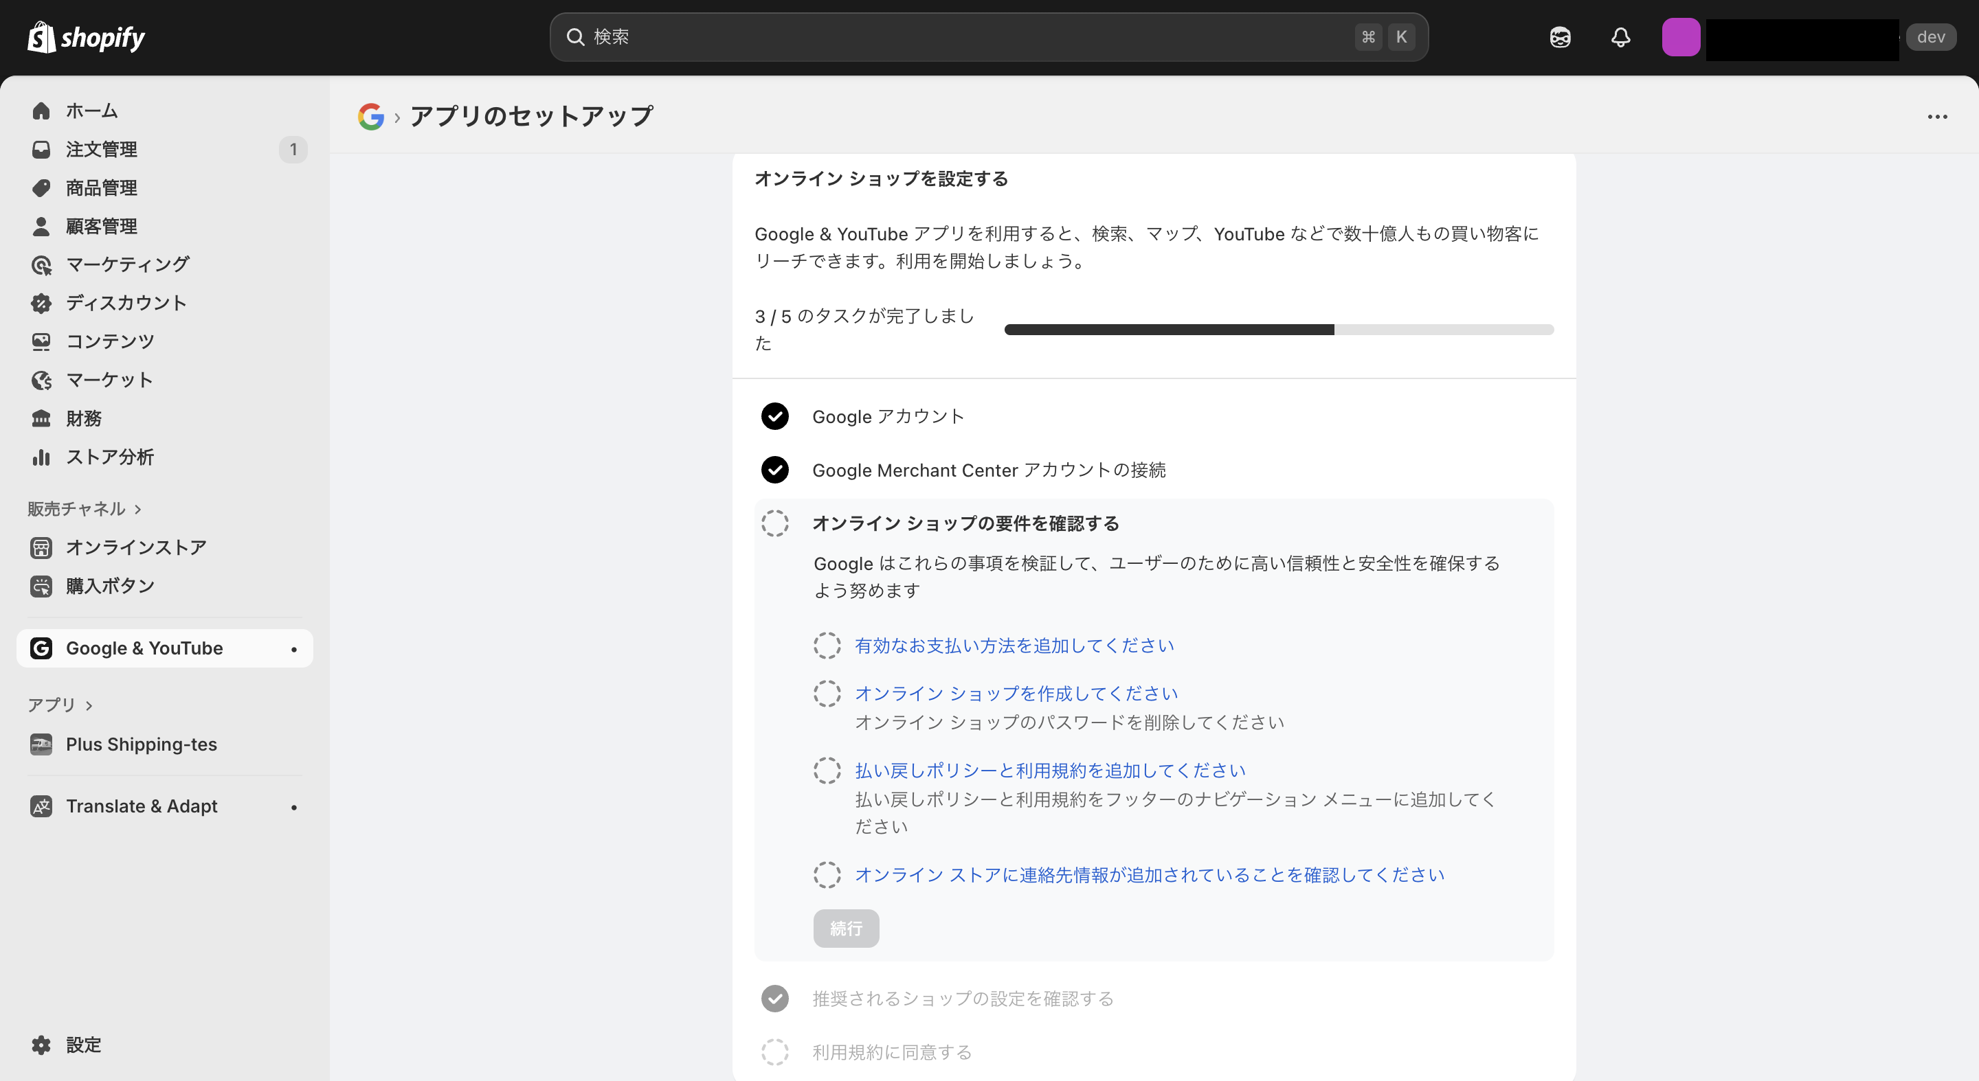Open the Sidekick assistant icon
Image resolution: width=1979 pixels, height=1081 pixels.
tap(1560, 37)
